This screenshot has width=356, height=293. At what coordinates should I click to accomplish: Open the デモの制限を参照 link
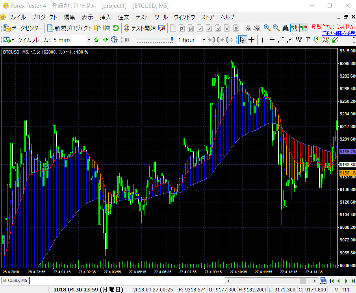pyautogui.click(x=339, y=33)
